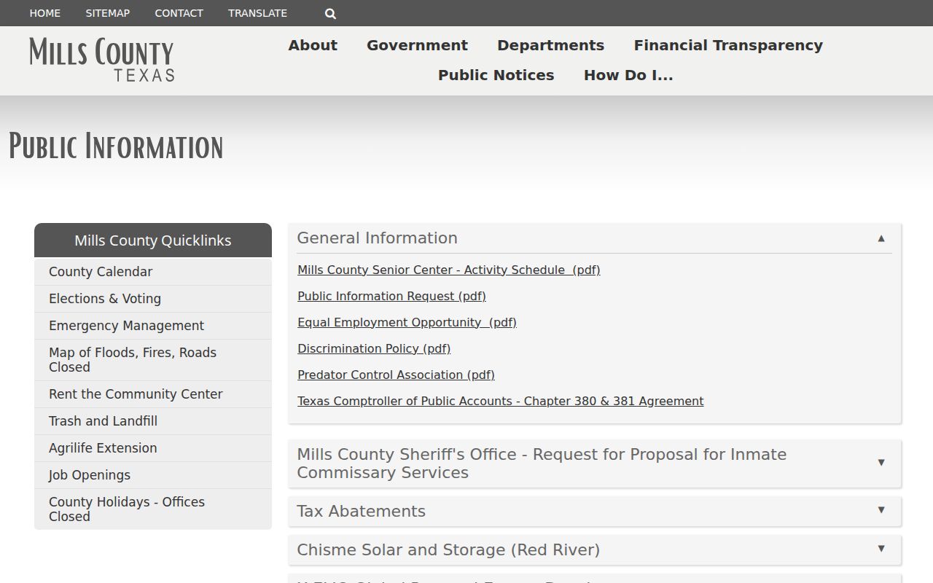Open Map of Floods, Fires, Roads Closed
The width and height of the screenshot is (933, 583).
[153, 360]
